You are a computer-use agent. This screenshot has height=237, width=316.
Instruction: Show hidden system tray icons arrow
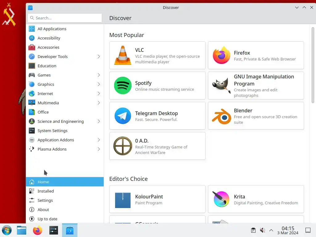coord(271,230)
